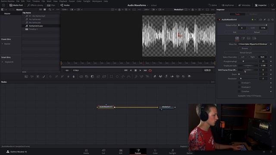Select Right channel option
This screenshot has height=155, width=276.
click(x=252, y=57)
